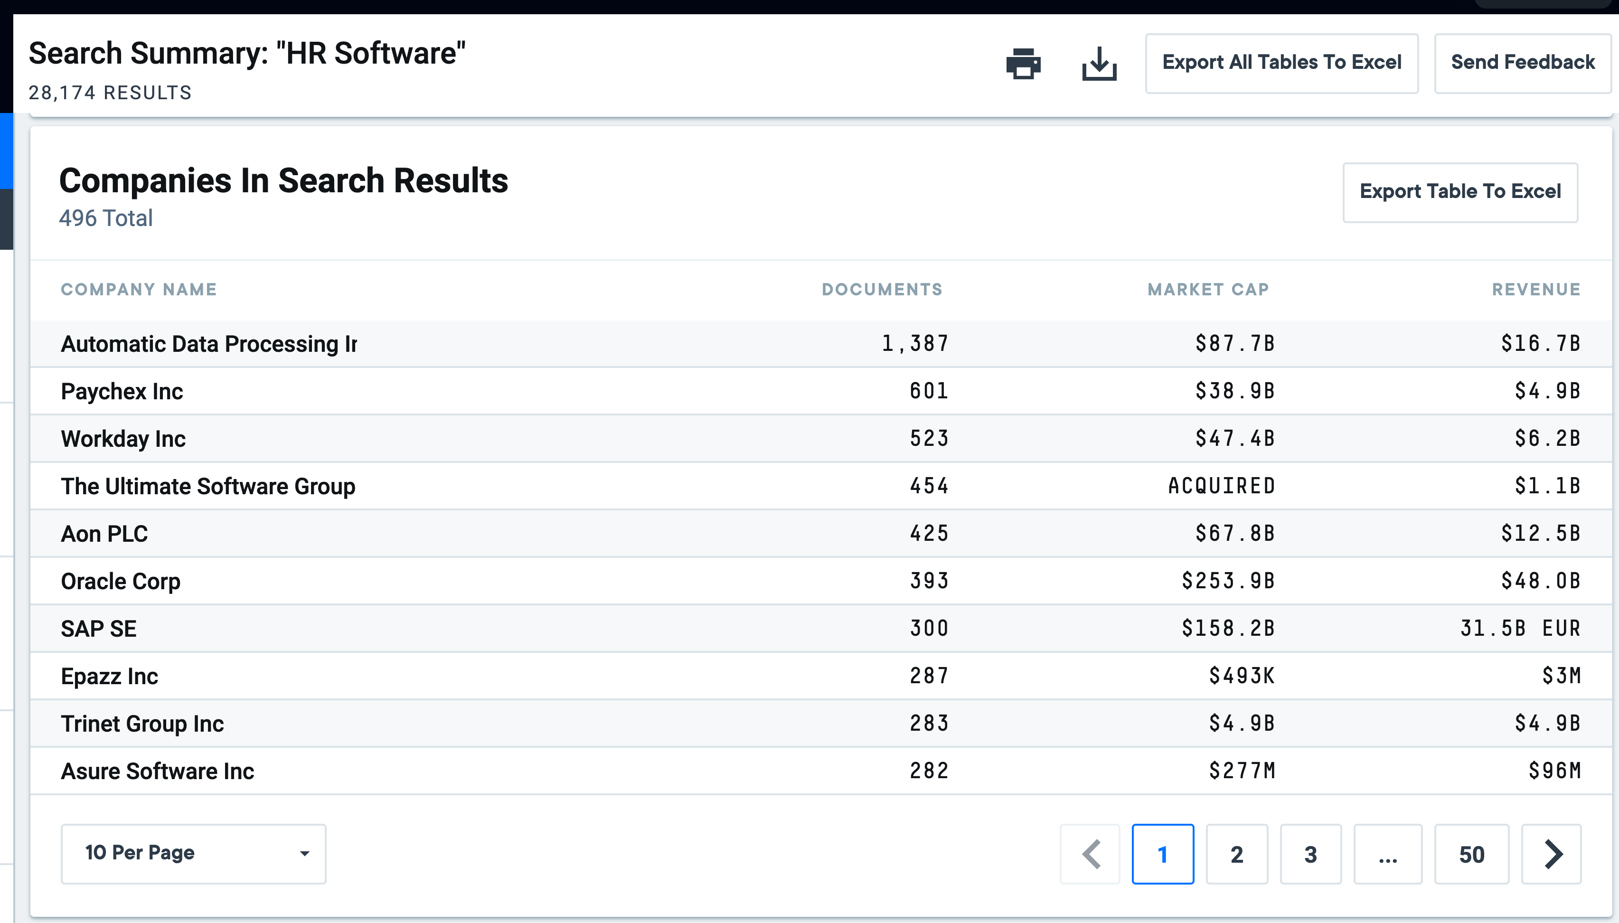Click Trinet's 283 documents count
Image resolution: width=1619 pixels, height=923 pixels.
click(x=929, y=724)
